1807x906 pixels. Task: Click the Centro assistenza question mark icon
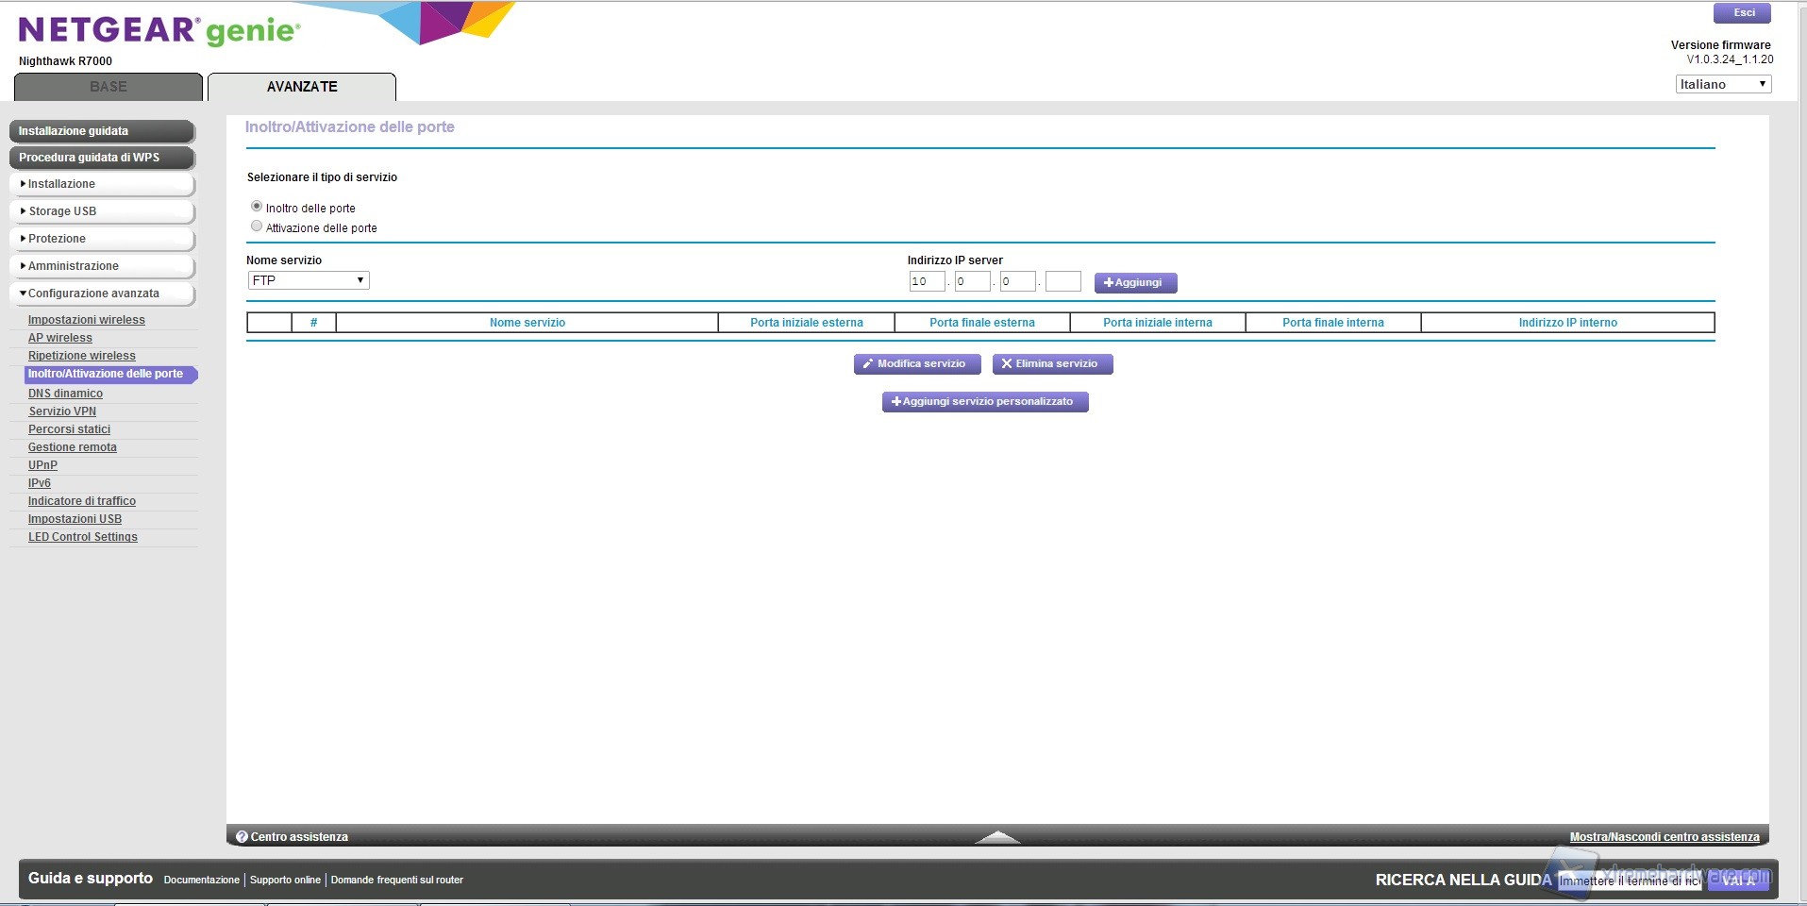pyautogui.click(x=242, y=837)
